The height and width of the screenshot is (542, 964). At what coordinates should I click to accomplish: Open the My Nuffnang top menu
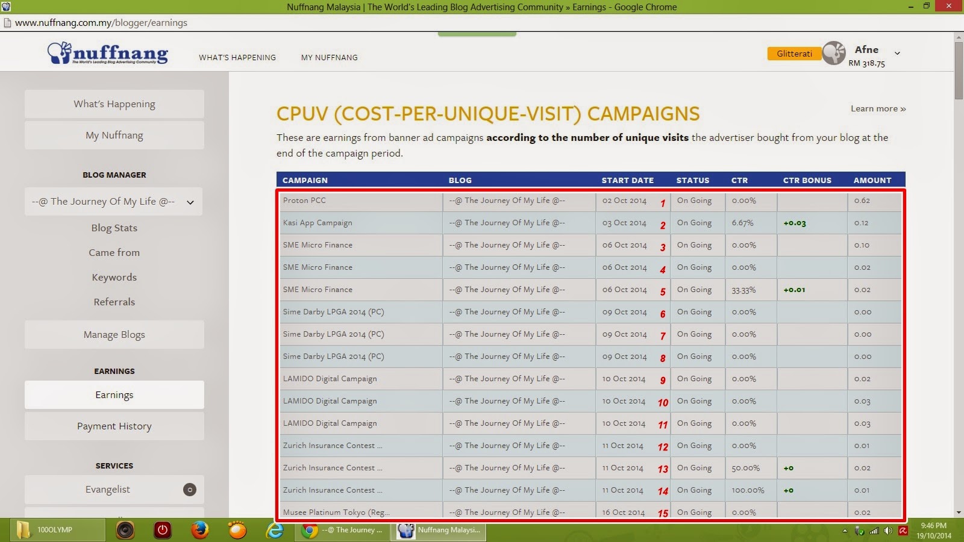point(330,58)
